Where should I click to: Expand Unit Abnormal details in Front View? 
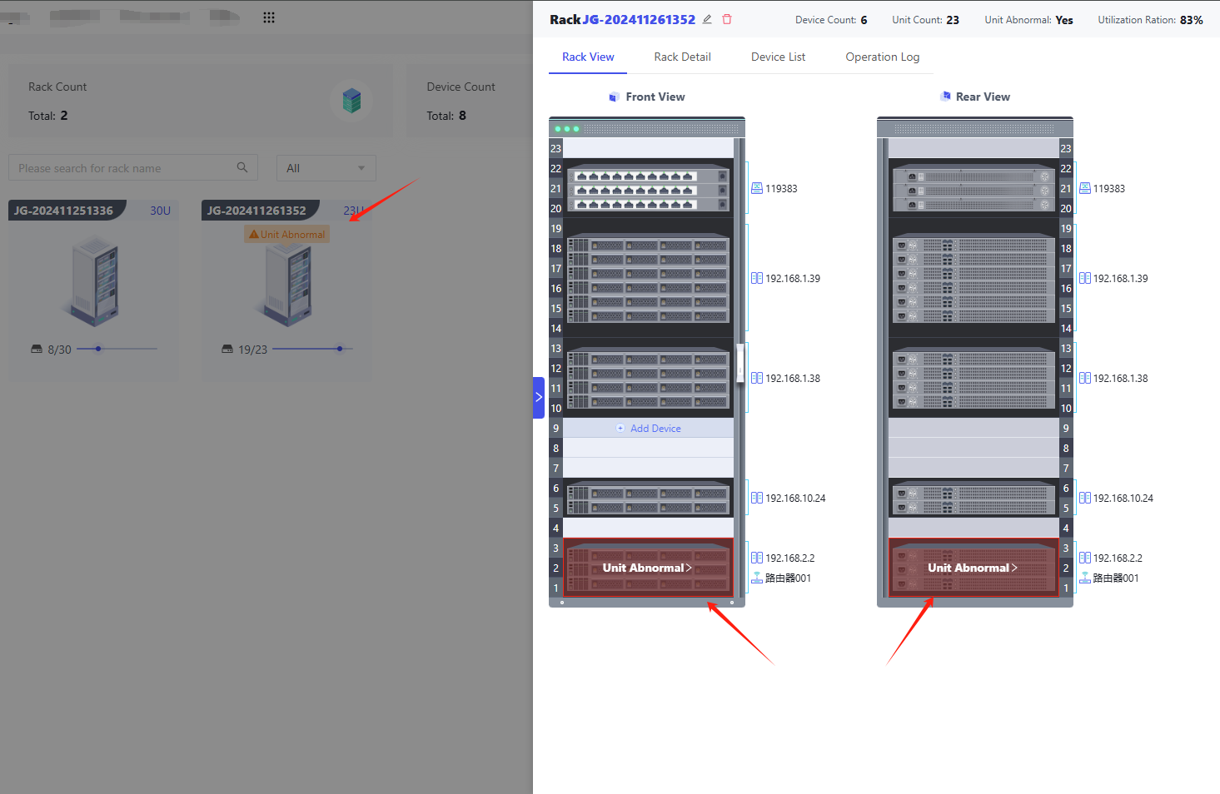(647, 568)
